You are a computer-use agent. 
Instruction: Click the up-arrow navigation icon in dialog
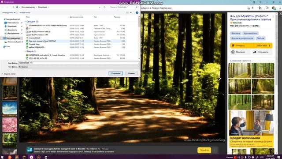point(13,7)
